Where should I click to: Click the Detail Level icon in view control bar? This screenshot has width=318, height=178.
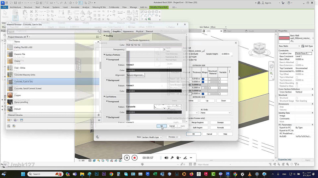point(90,161)
